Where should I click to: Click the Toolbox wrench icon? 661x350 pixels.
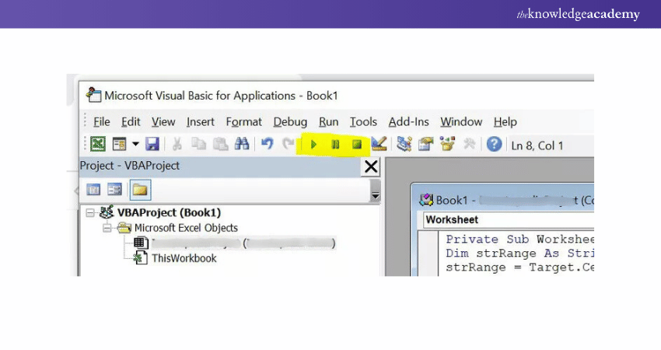pos(469,144)
